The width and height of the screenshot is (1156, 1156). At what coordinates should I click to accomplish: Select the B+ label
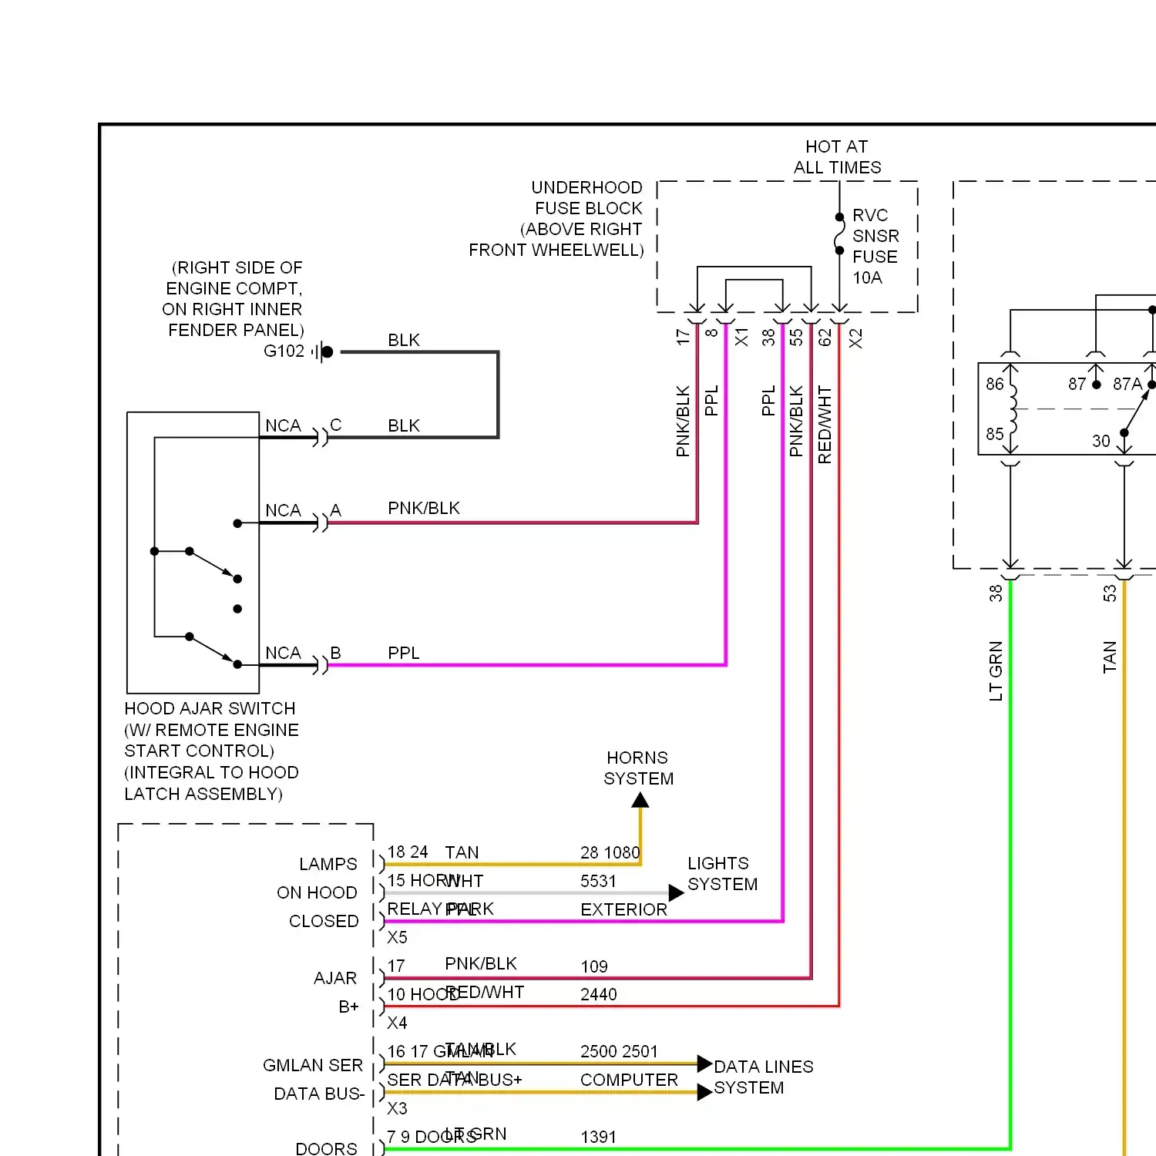pos(349,1006)
